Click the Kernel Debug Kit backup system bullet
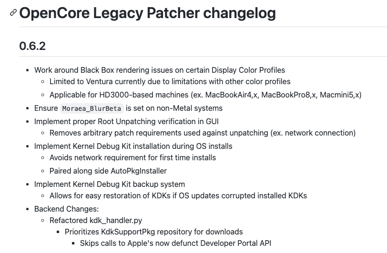387x253 pixels. tap(110, 184)
